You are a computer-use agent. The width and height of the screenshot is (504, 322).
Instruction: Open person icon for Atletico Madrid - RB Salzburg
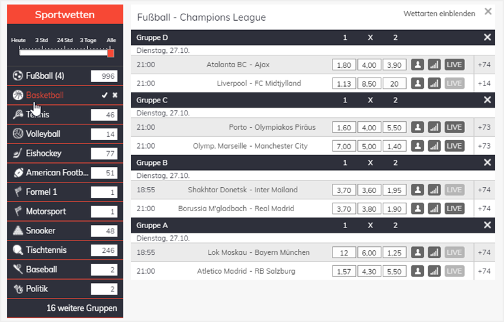(417, 271)
